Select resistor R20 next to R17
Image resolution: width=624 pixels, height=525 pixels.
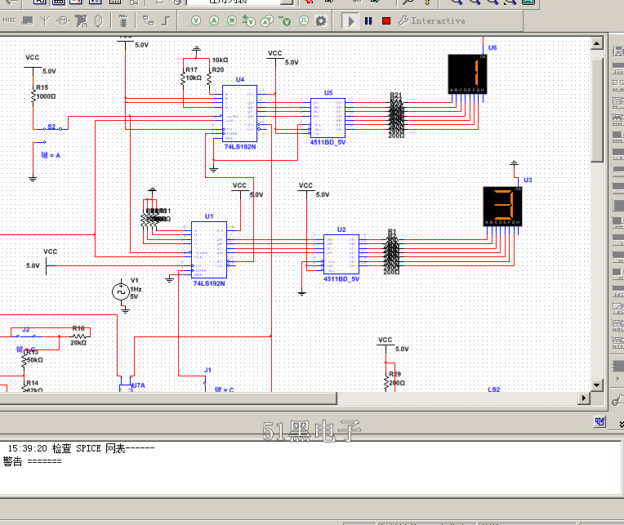click(209, 78)
